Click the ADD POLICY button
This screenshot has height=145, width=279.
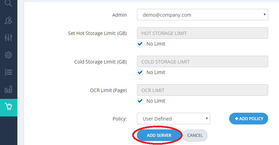click(249, 119)
